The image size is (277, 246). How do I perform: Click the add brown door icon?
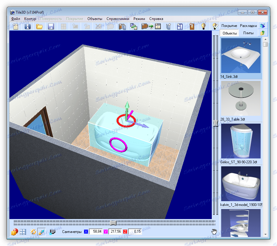point(192,26)
